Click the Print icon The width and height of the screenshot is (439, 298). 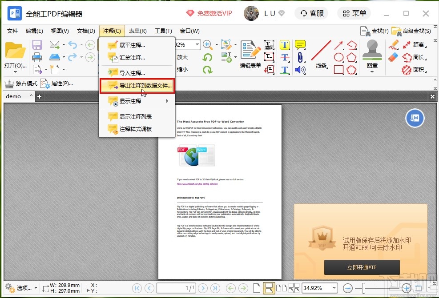[36, 57]
